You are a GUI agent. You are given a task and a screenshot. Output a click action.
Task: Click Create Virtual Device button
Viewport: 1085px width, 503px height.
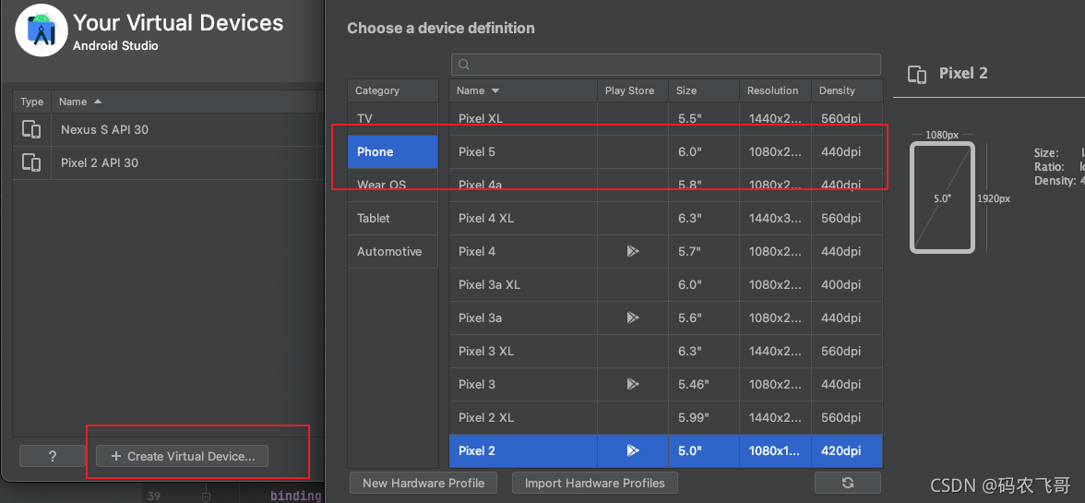click(x=183, y=456)
